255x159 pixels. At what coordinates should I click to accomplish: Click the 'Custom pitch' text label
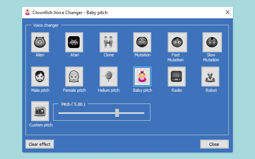41,125
